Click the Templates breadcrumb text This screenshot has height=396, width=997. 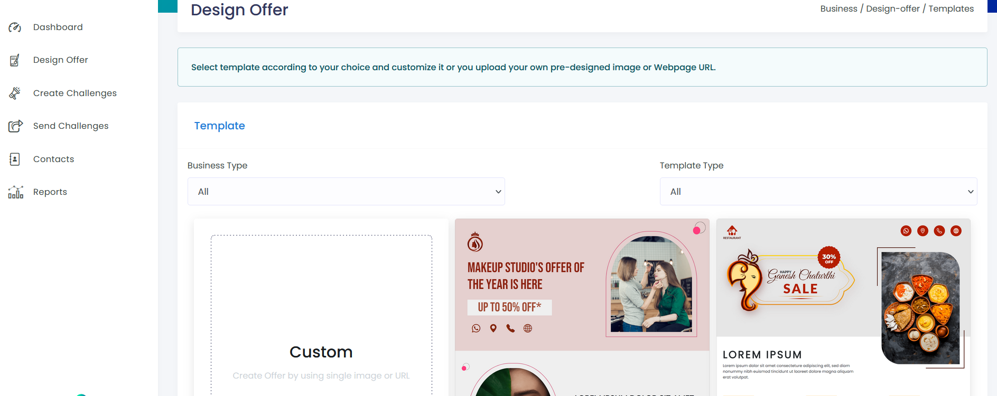951,8
